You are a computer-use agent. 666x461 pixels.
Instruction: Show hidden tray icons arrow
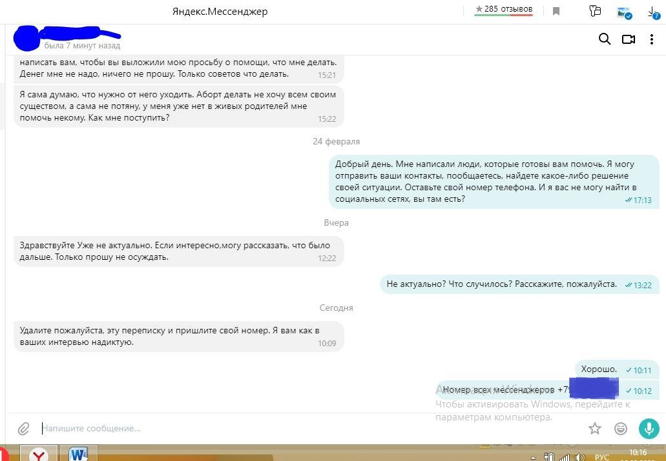click(x=533, y=458)
